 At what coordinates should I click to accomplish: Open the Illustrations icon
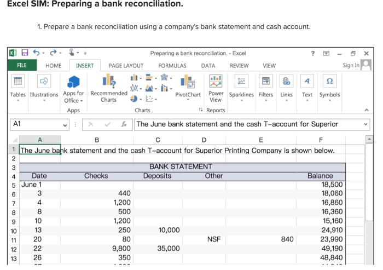tap(44, 81)
